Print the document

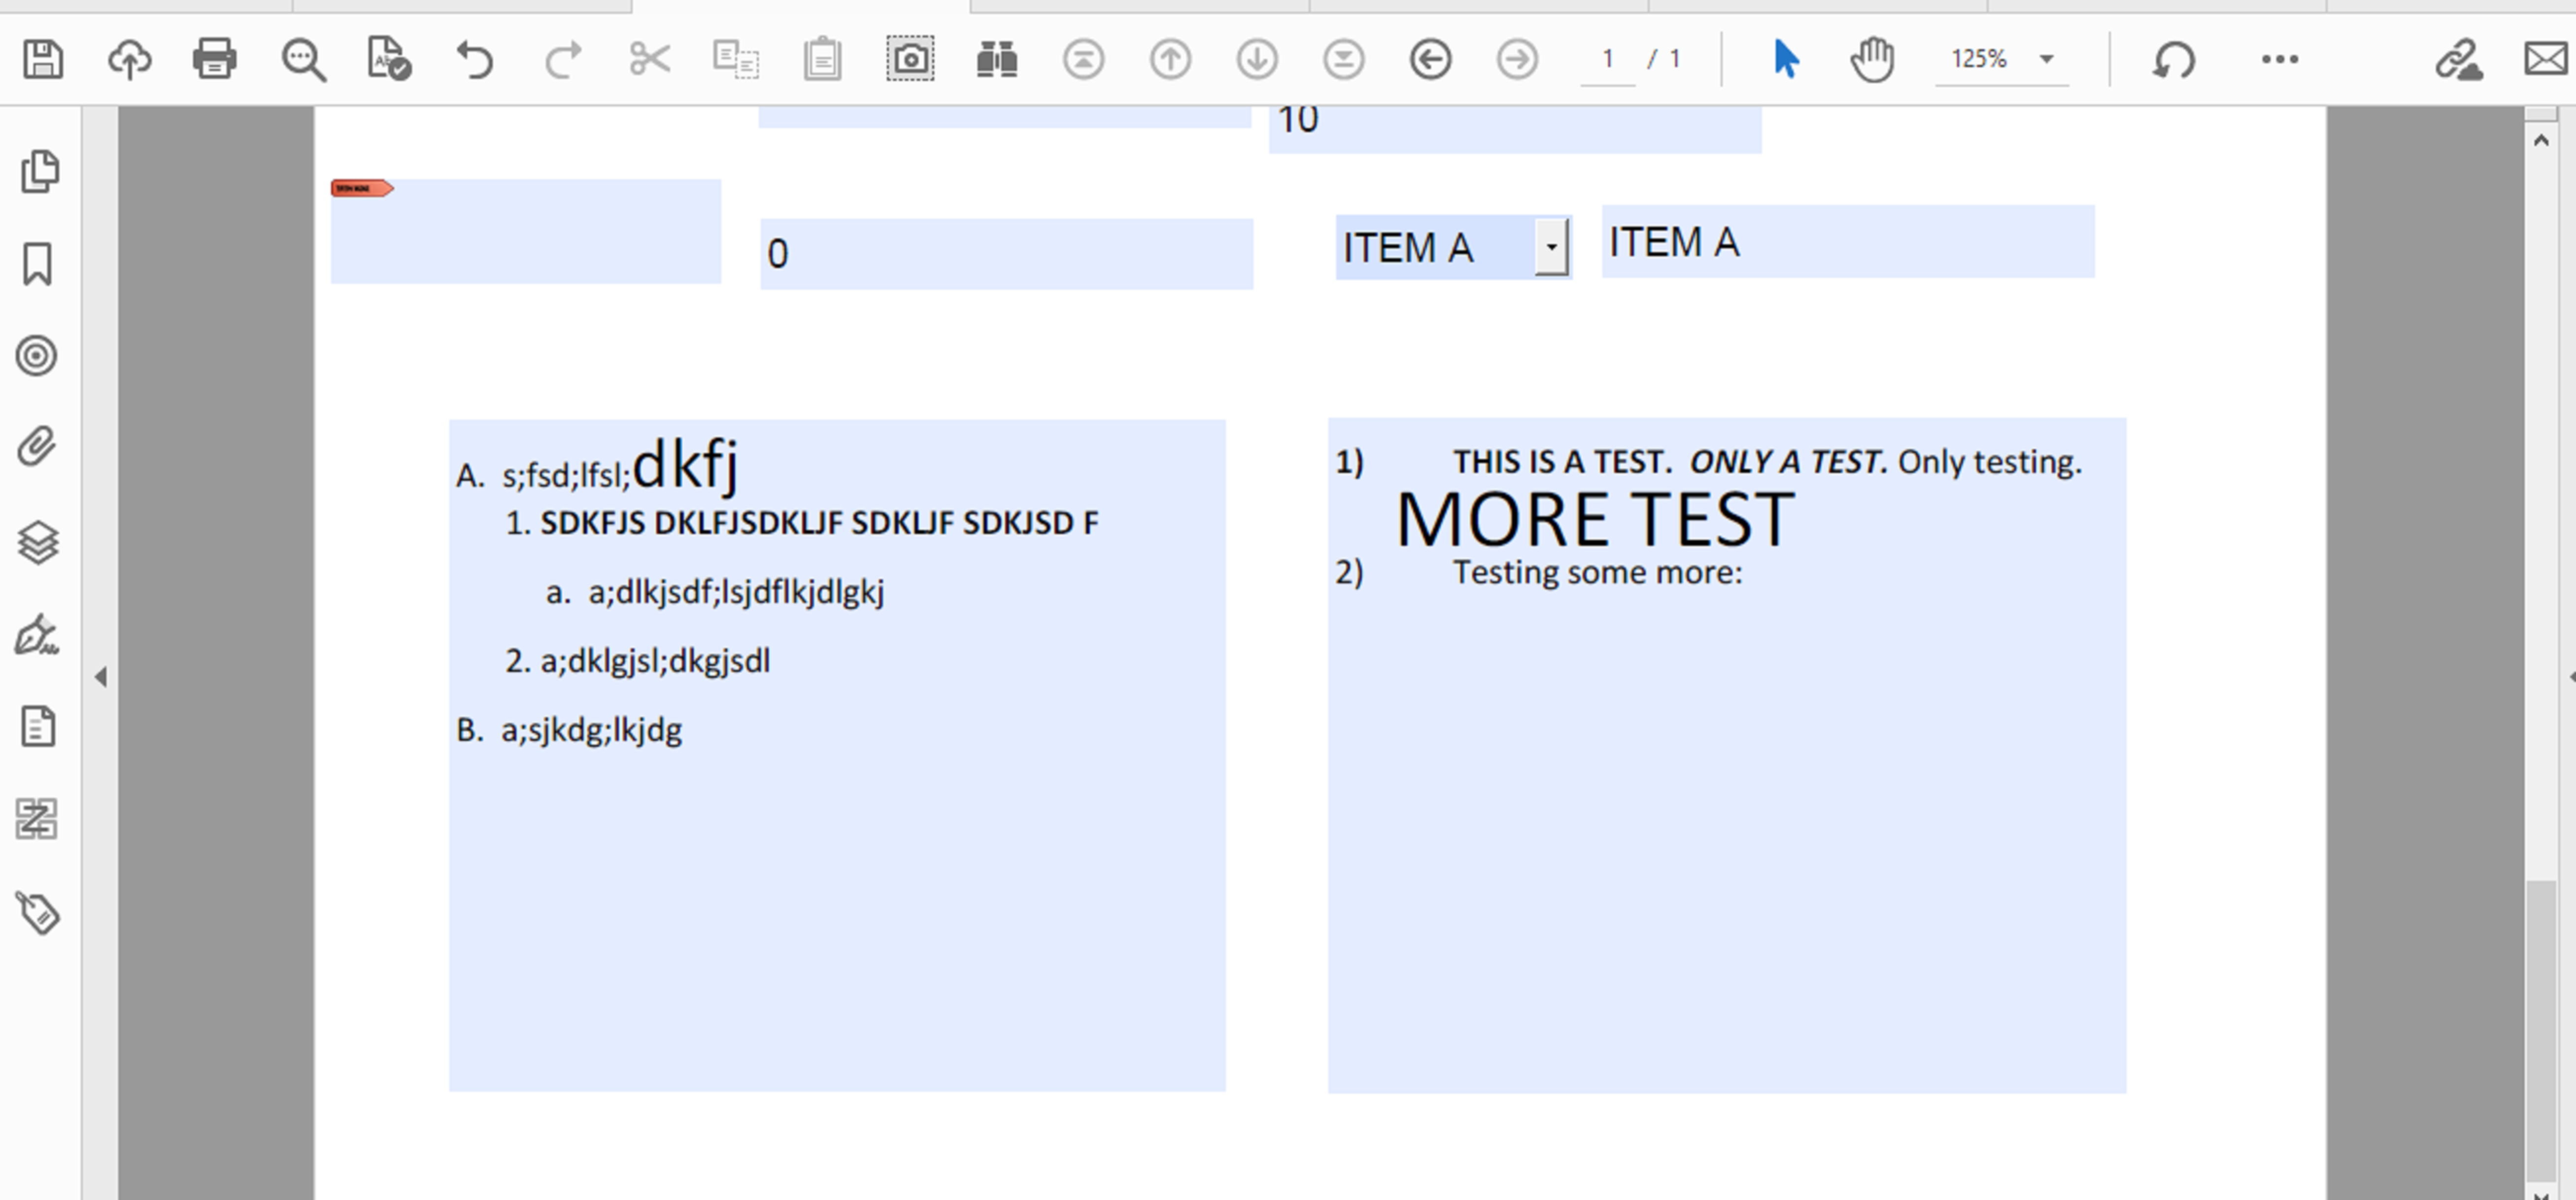point(214,59)
